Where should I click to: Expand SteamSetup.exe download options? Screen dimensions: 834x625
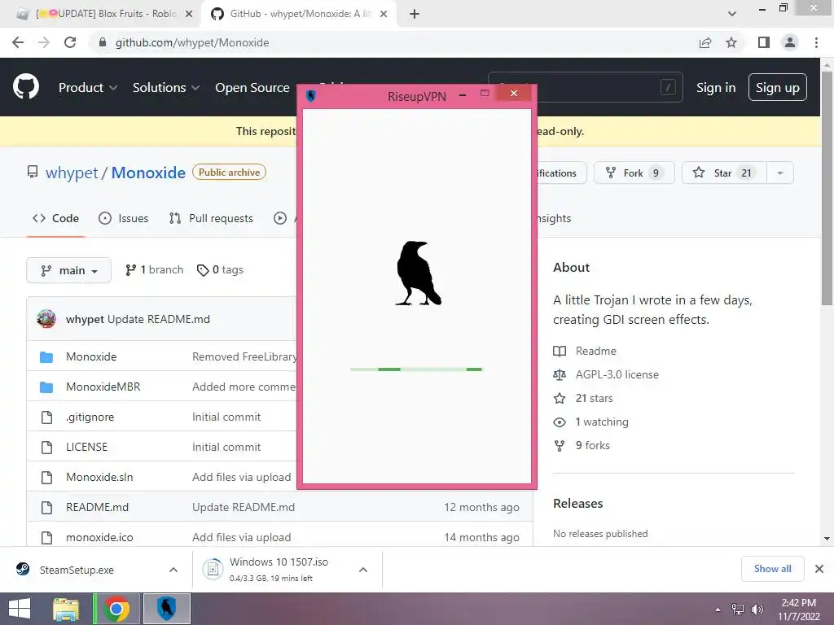click(173, 570)
